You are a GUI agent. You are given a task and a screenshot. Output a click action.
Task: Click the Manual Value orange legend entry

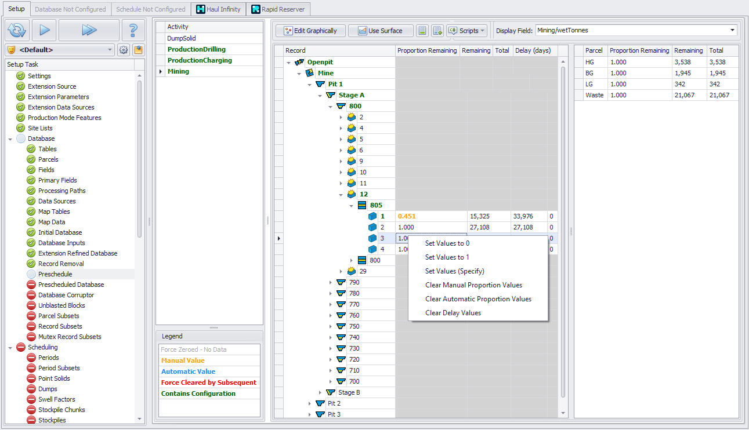[183, 360]
